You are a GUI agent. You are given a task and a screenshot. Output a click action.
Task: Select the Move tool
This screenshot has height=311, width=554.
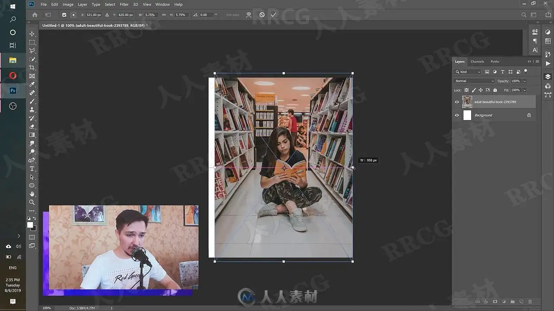32,34
